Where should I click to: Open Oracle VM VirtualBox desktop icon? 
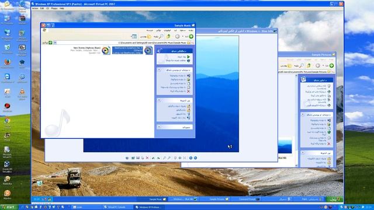[7, 167]
